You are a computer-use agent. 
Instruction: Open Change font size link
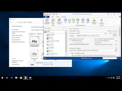tap(16, 40)
